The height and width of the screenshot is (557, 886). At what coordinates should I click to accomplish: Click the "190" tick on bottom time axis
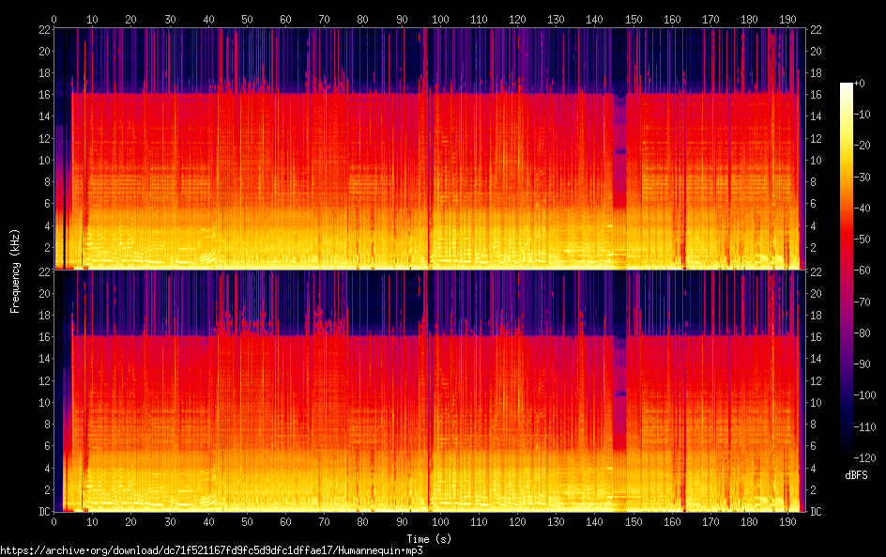pos(787,522)
